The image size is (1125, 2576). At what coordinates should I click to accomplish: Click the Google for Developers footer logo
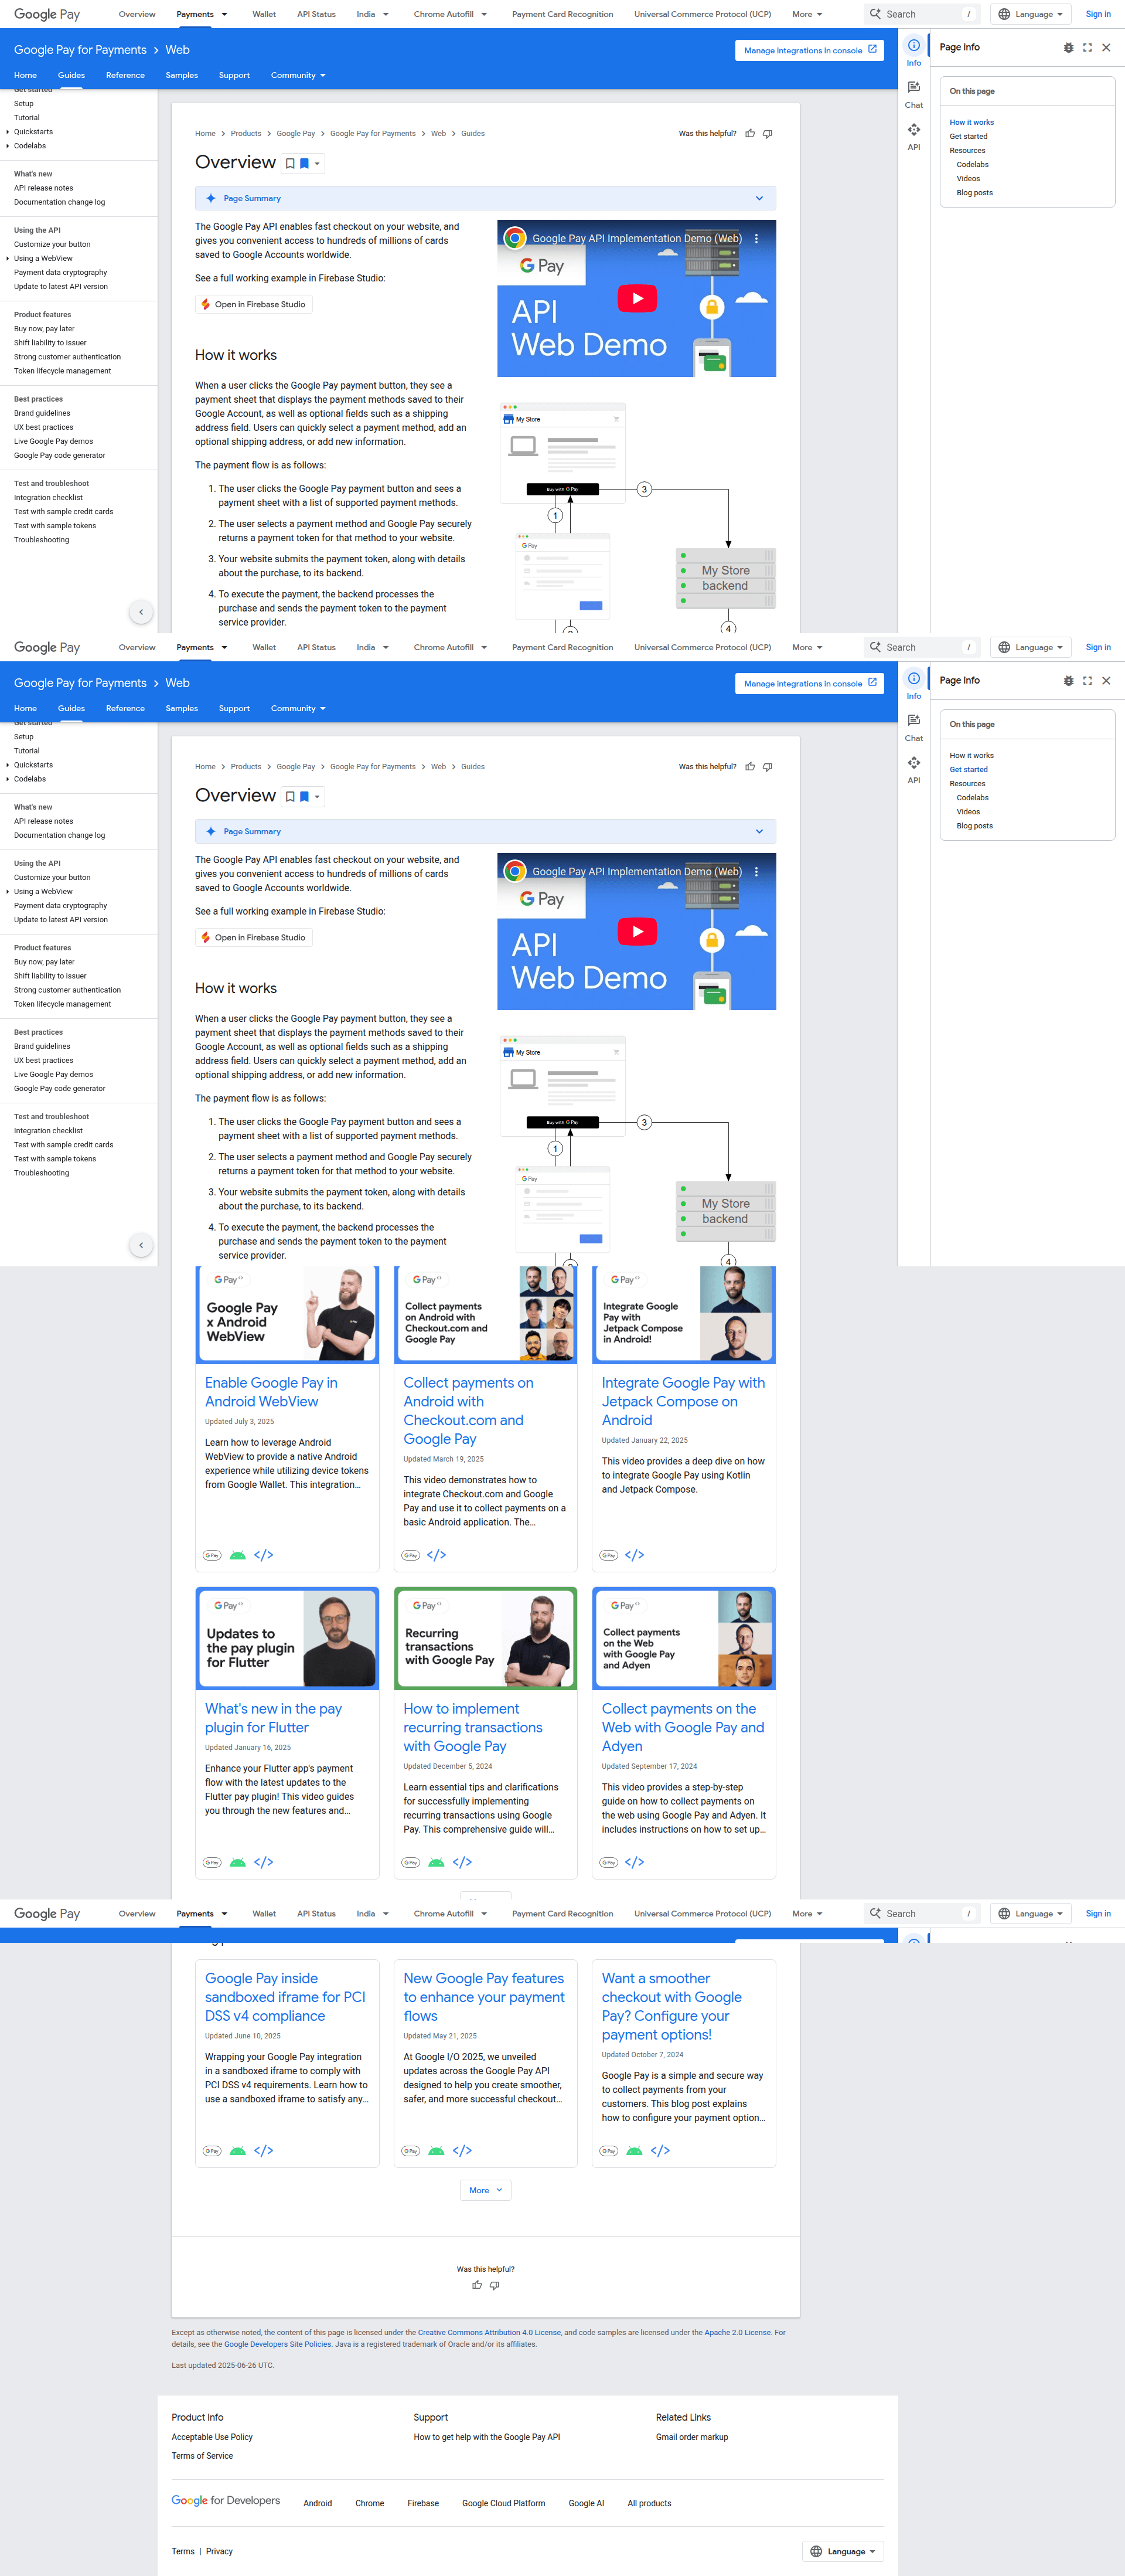pos(226,2500)
